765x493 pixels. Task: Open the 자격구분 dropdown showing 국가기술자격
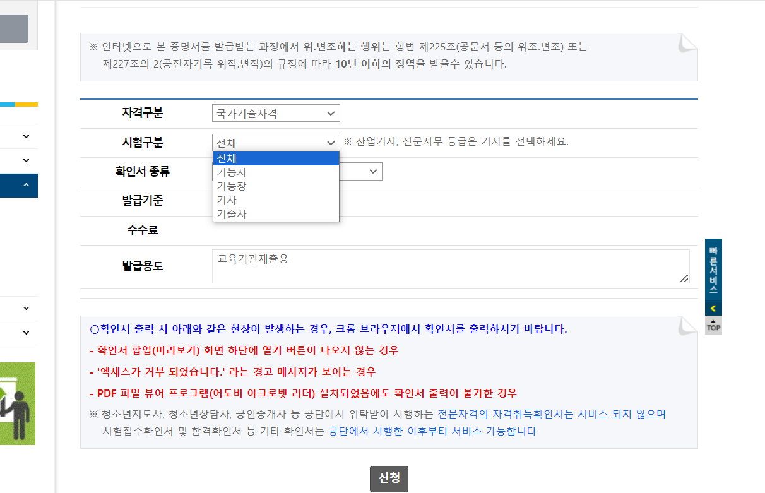[x=276, y=113]
